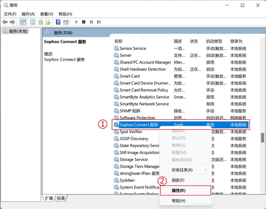The height and width of the screenshot is (209, 266).
Task: Click the refresh toolbar icon
Action: [x=40, y=22]
